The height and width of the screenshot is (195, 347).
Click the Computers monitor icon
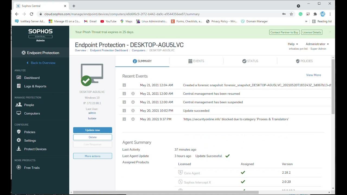coord(19,113)
